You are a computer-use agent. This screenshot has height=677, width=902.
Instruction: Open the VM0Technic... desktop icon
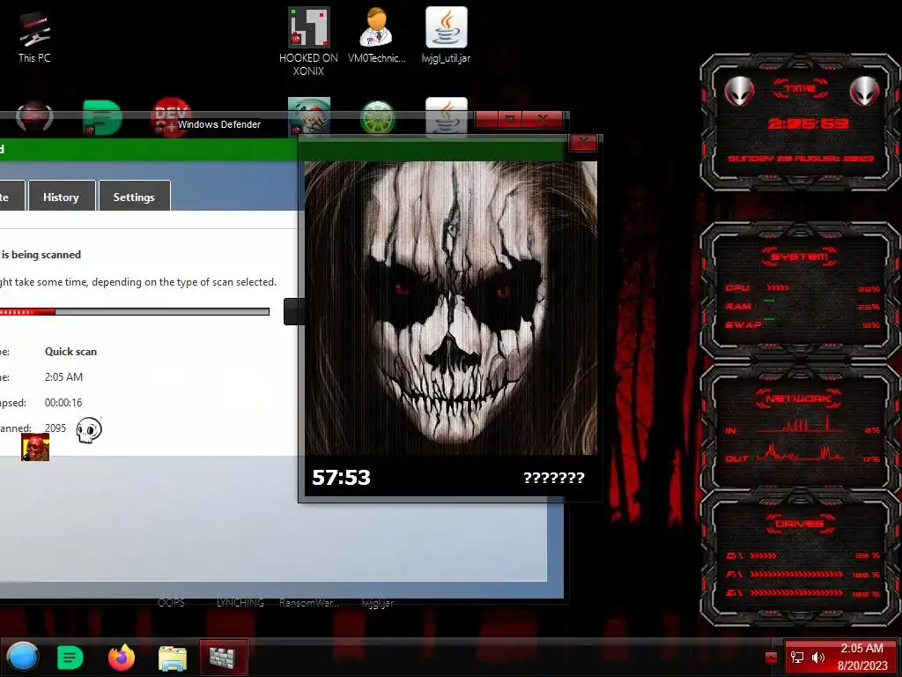377,34
